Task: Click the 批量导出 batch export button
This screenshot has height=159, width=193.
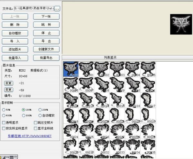Action: click(46, 58)
